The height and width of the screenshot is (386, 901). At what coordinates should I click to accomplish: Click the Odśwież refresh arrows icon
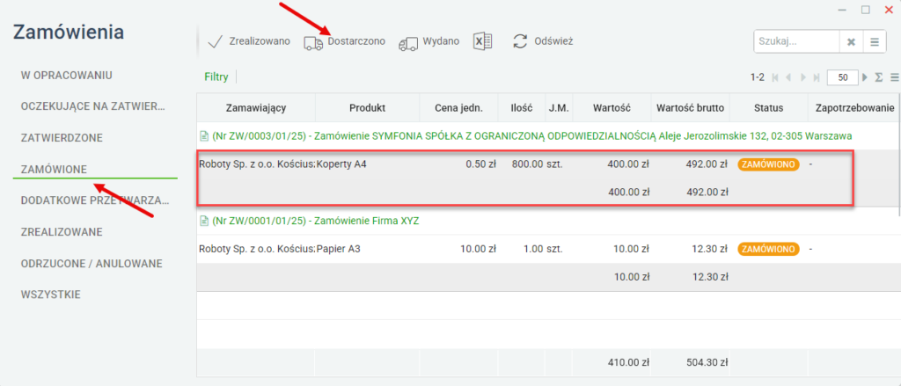(520, 41)
